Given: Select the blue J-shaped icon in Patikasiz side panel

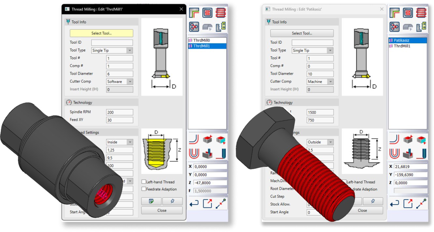Looking at the screenshot, I should 422,153.
